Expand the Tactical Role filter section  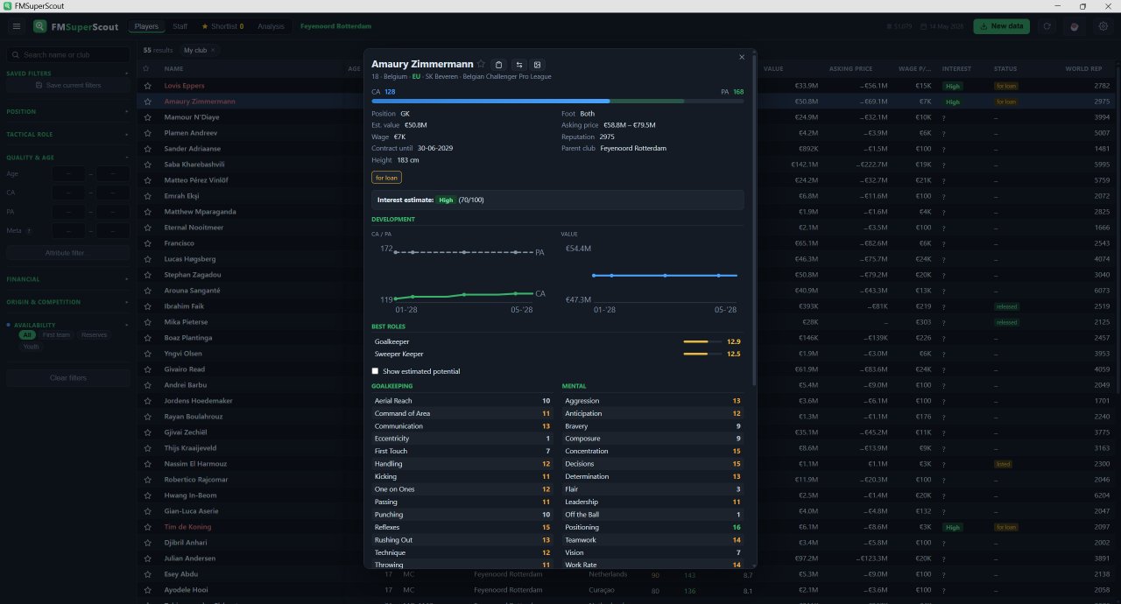67,135
